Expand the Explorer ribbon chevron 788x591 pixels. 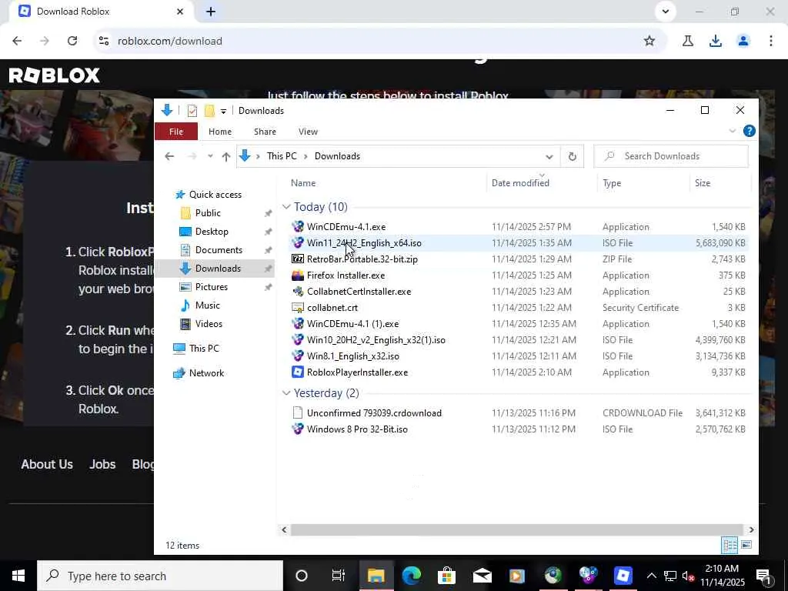tap(733, 131)
